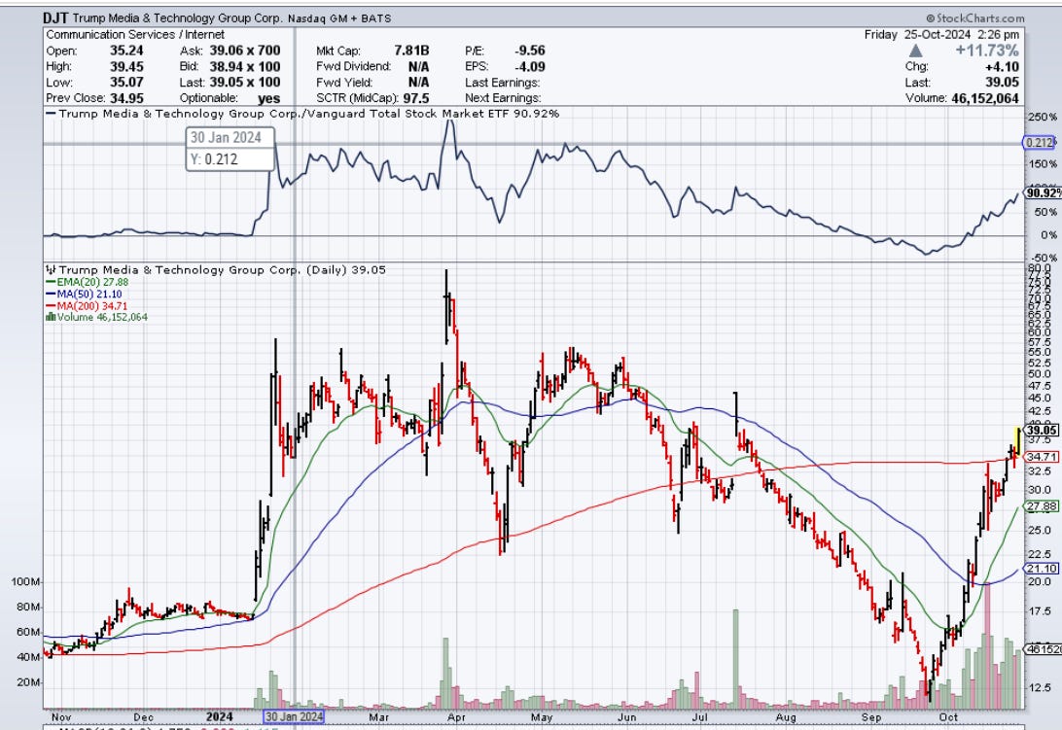
Task: Click the Friday 25-Oct-2024 2:26 pm timestamp
Action: pos(941,35)
